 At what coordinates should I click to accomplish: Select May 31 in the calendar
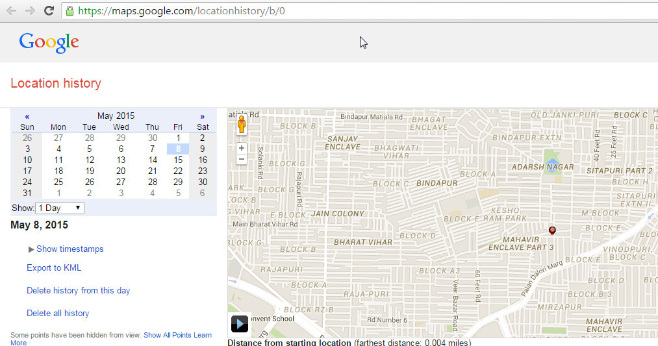pos(27,193)
